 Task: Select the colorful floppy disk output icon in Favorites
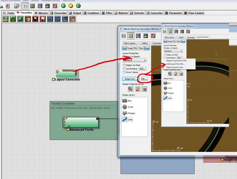coord(43,19)
